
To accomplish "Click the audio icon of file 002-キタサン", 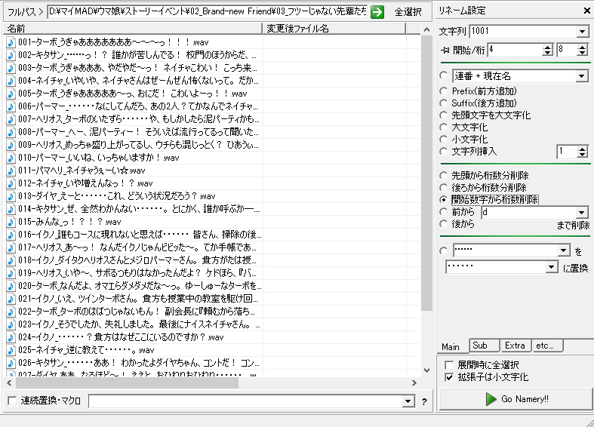I will click(11, 55).
